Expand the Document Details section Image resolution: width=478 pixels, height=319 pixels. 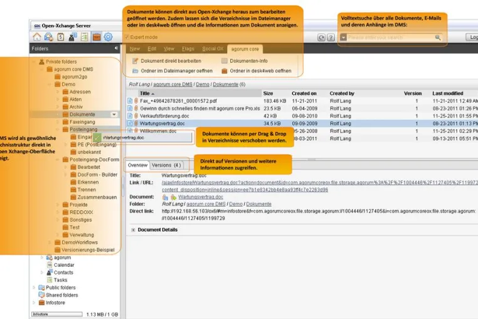click(x=133, y=230)
